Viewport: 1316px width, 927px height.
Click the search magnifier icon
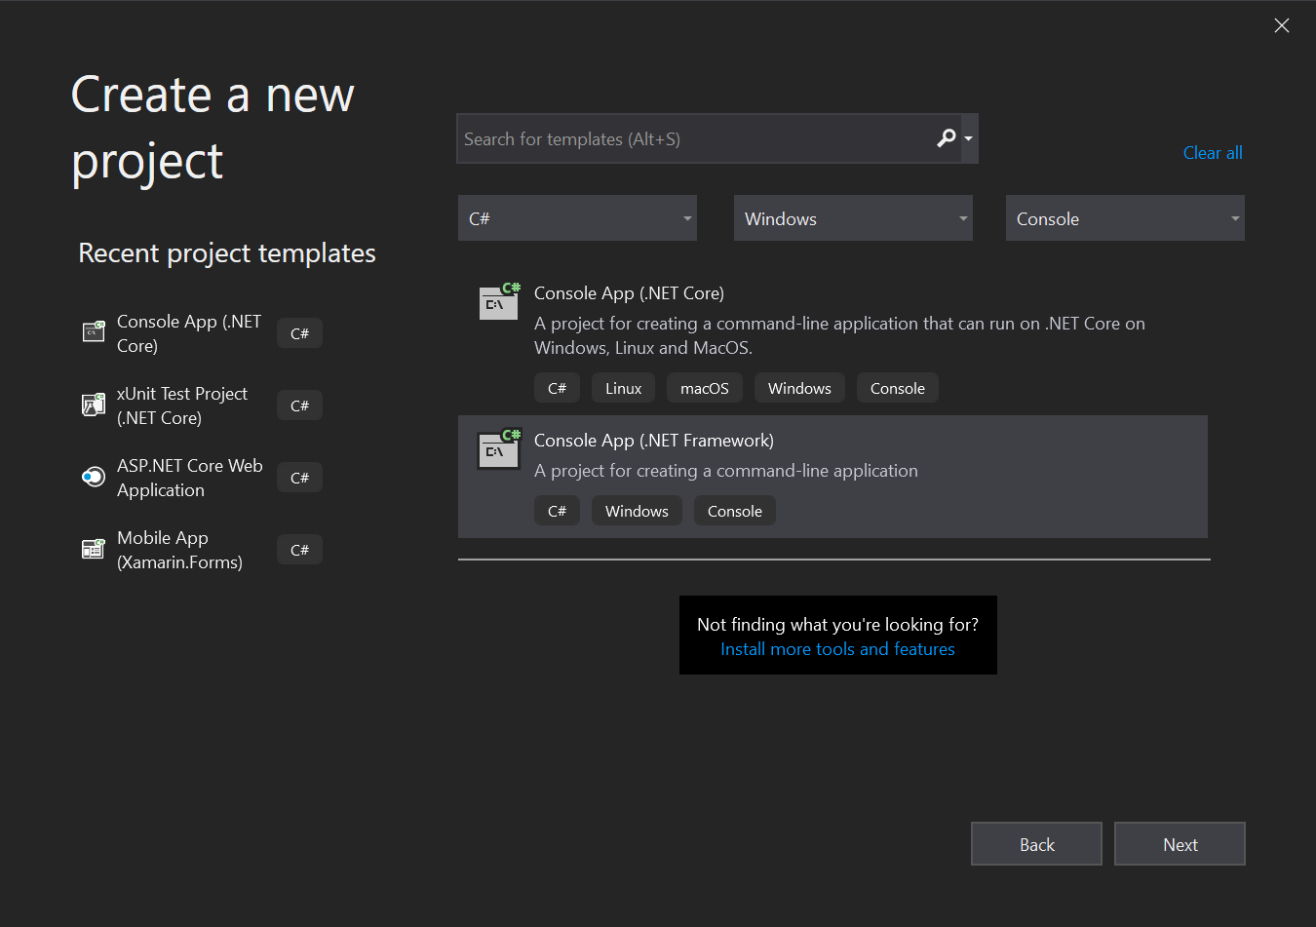[x=946, y=138]
